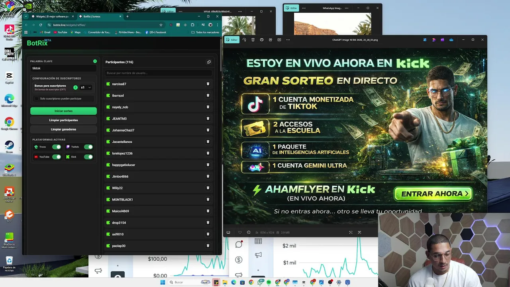Toggle YouTube platform switch
The image size is (510, 287).
(x=57, y=157)
